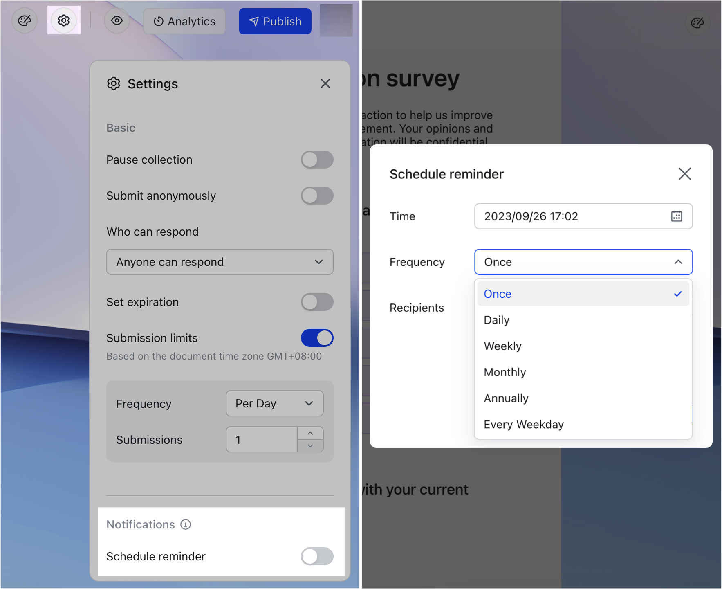Click the eye icon to preview the survey
Viewport: 722px width, 589px height.
click(x=117, y=21)
